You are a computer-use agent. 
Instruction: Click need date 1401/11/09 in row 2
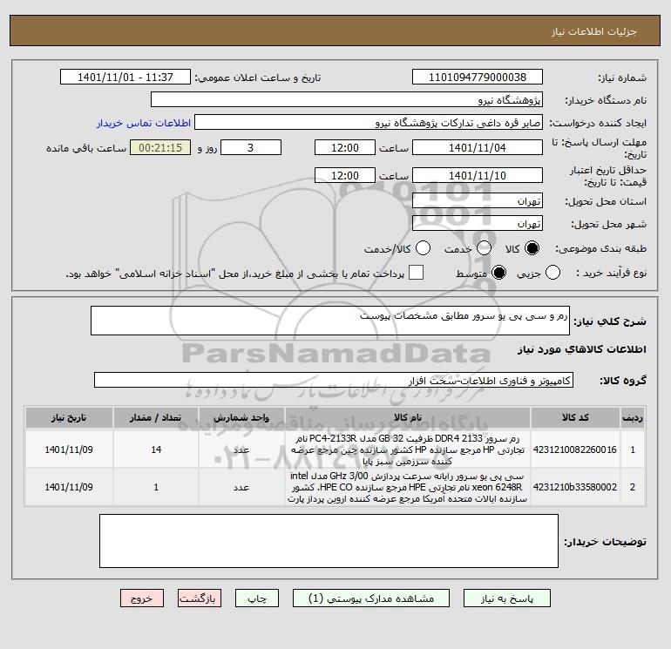(69, 487)
